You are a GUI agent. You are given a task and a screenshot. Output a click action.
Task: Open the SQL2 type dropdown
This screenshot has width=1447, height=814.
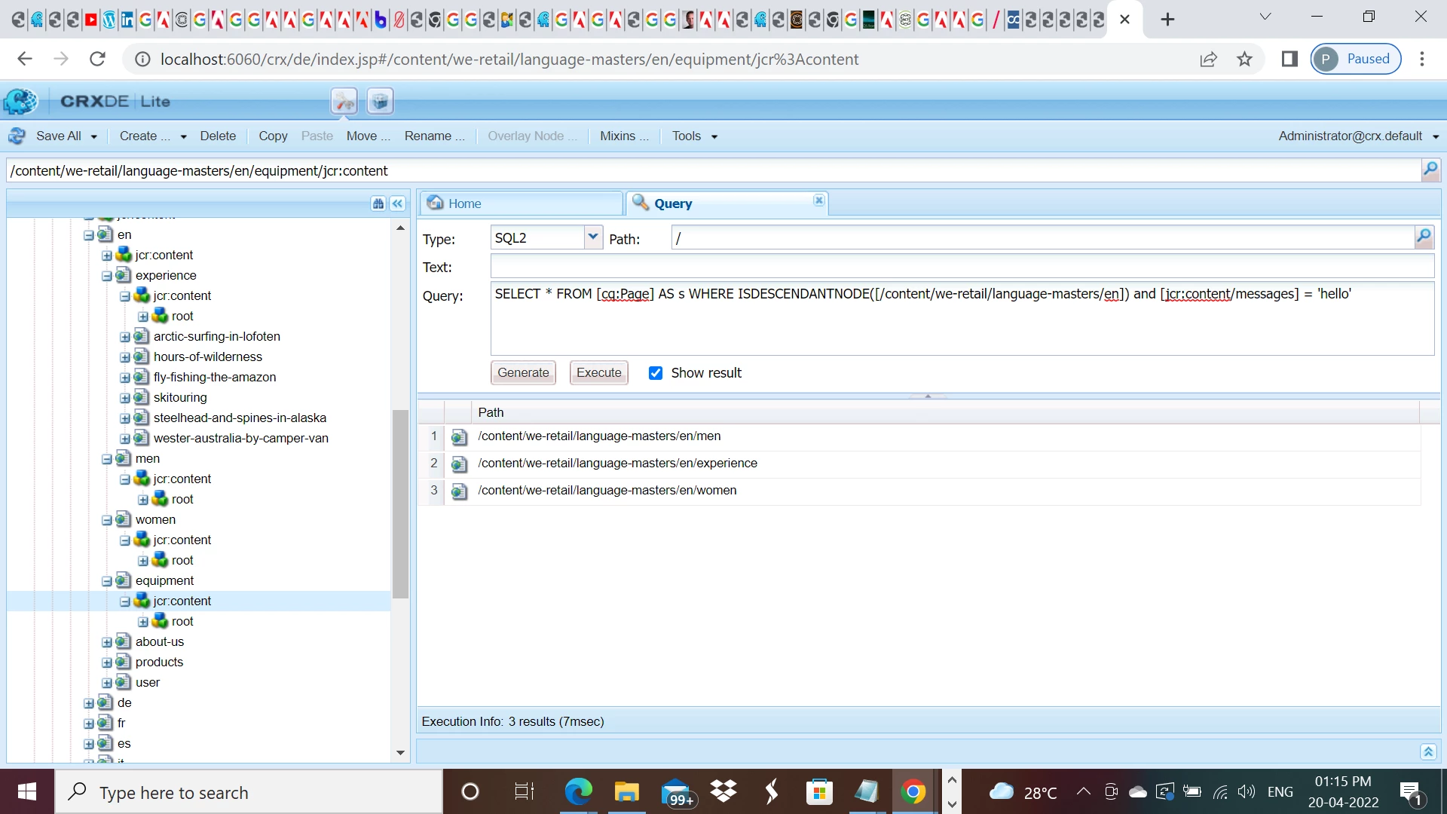coord(593,237)
